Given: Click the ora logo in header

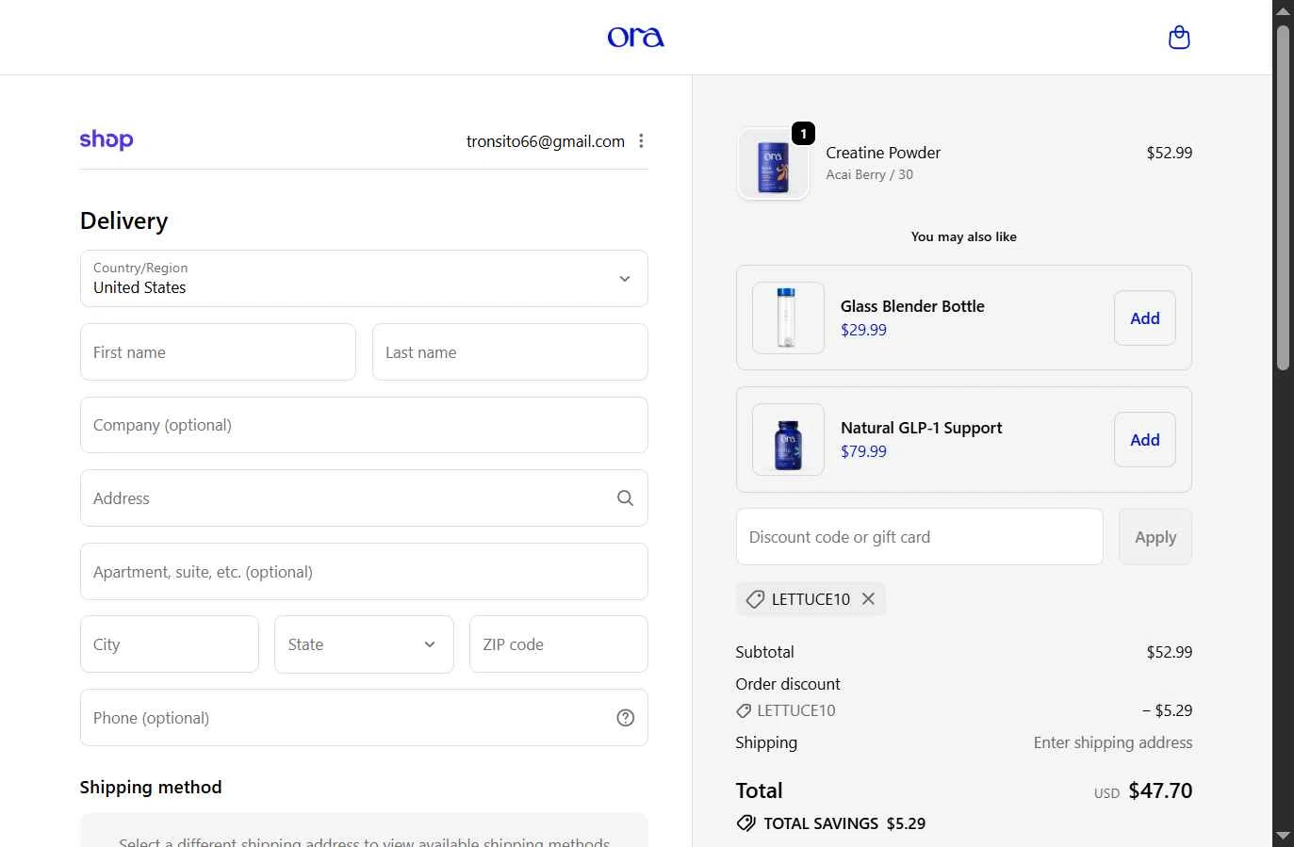Looking at the screenshot, I should (x=635, y=37).
